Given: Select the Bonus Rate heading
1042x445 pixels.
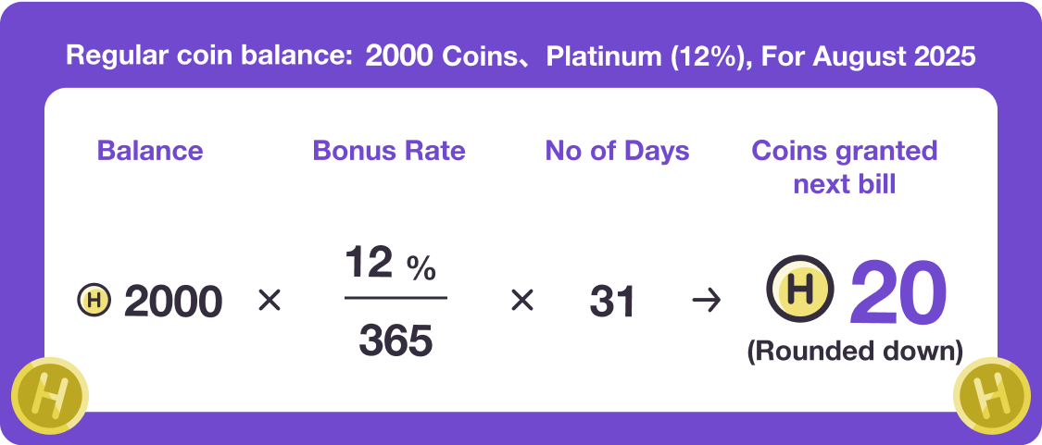Looking at the screenshot, I should tap(389, 151).
